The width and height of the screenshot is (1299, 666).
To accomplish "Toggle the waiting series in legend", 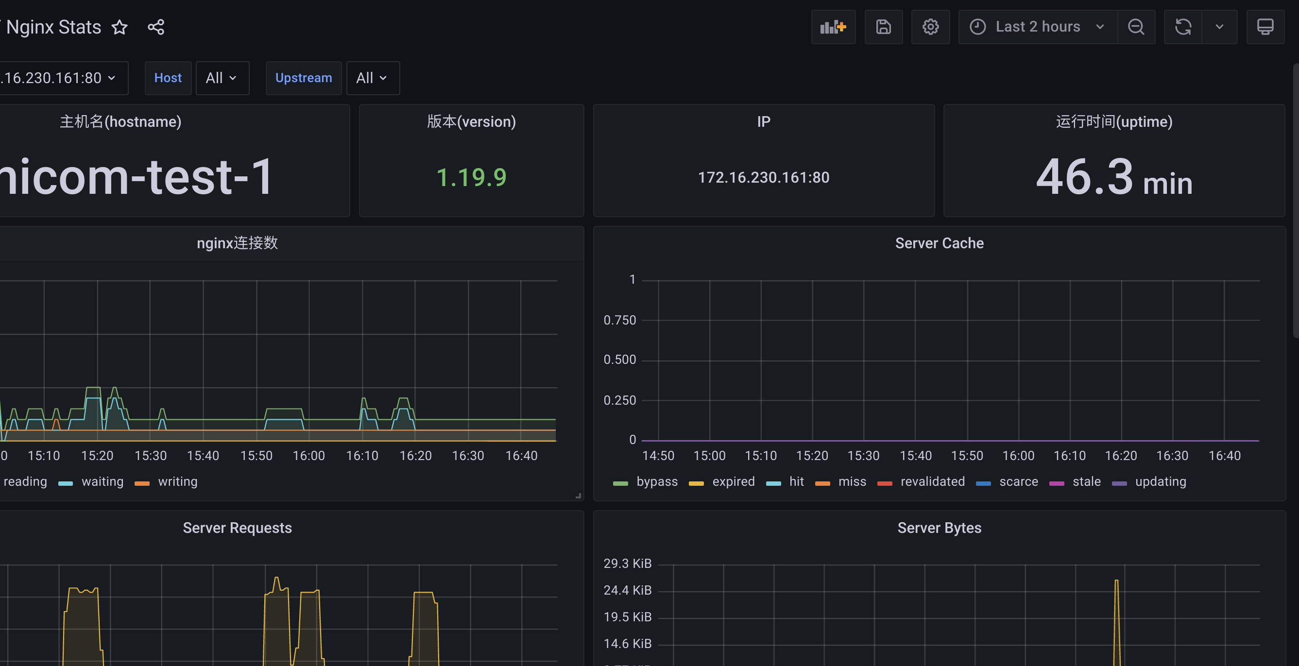I will pyautogui.click(x=103, y=481).
